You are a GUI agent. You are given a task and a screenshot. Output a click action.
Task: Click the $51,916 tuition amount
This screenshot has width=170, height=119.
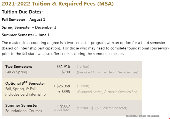click(x=63, y=67)
